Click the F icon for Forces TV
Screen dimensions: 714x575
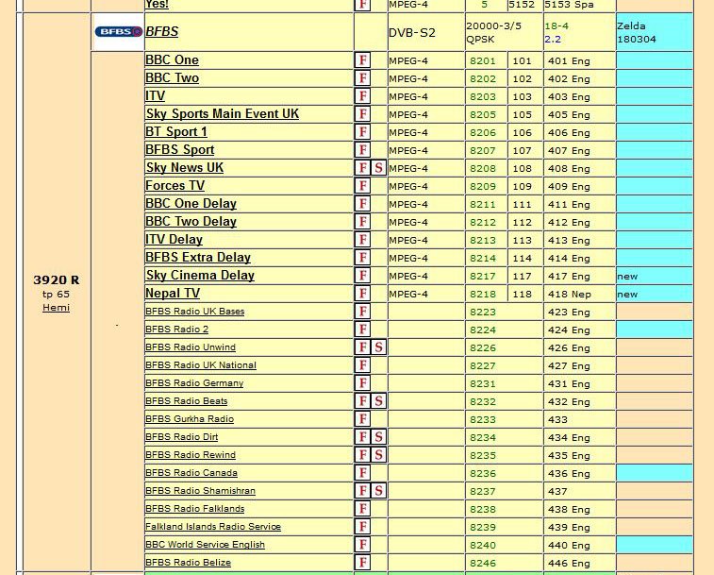(363, 186)
